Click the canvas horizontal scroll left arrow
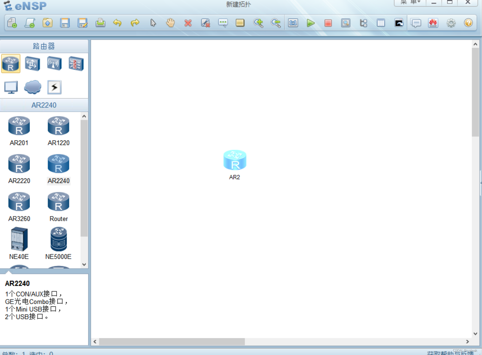This screenshot has width=482, height=355. (x=95, y=342)
